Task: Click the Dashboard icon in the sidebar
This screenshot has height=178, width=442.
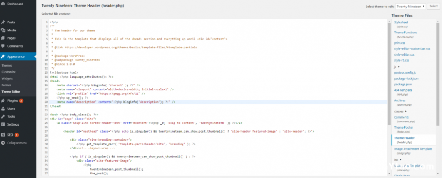Action: (3, 4)
